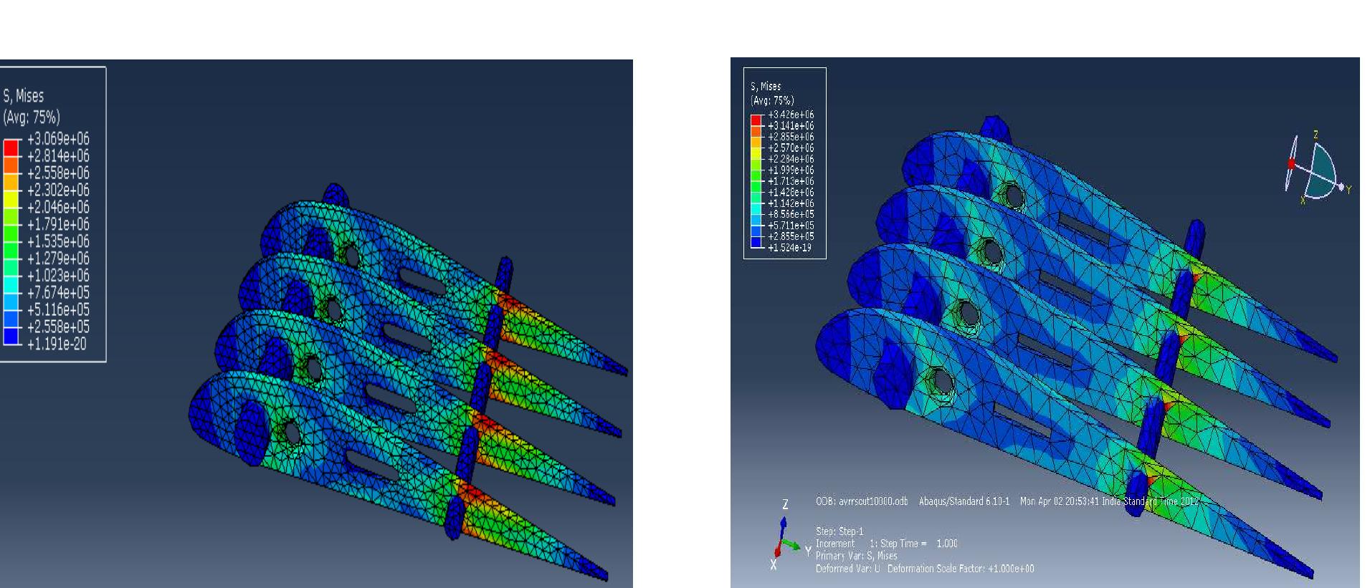Click legend value +2.284e+06

coord(791,159)
